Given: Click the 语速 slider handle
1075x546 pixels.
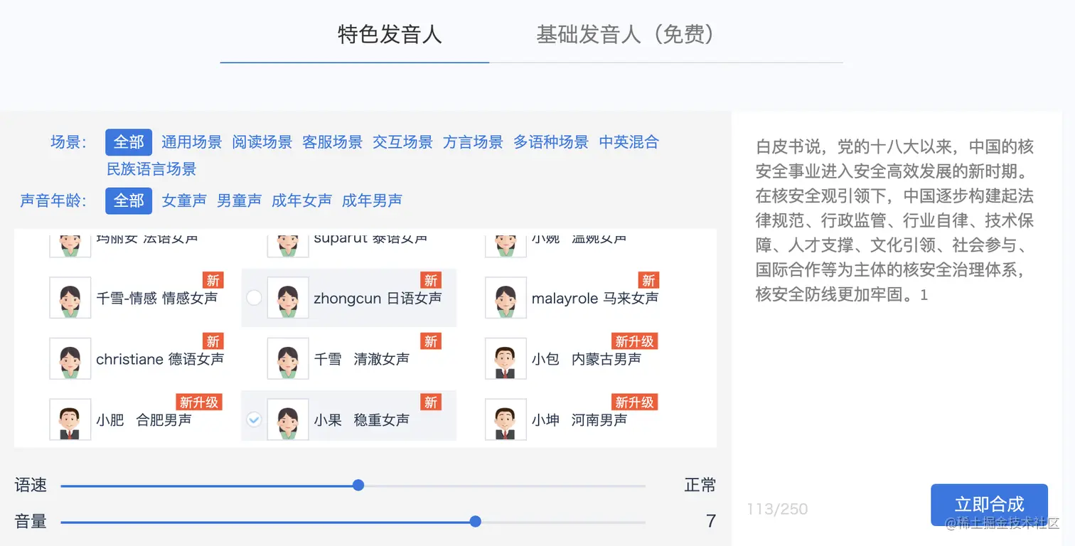Looking at the screenshot, I should click(x=358, y=485).
